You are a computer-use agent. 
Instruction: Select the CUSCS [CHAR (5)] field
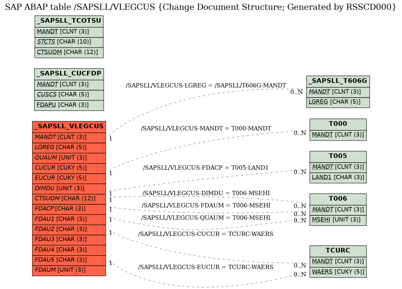[69, 95]
